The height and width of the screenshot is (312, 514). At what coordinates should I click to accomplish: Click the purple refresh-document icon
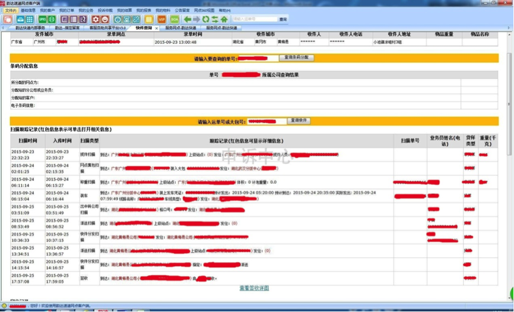83,20
